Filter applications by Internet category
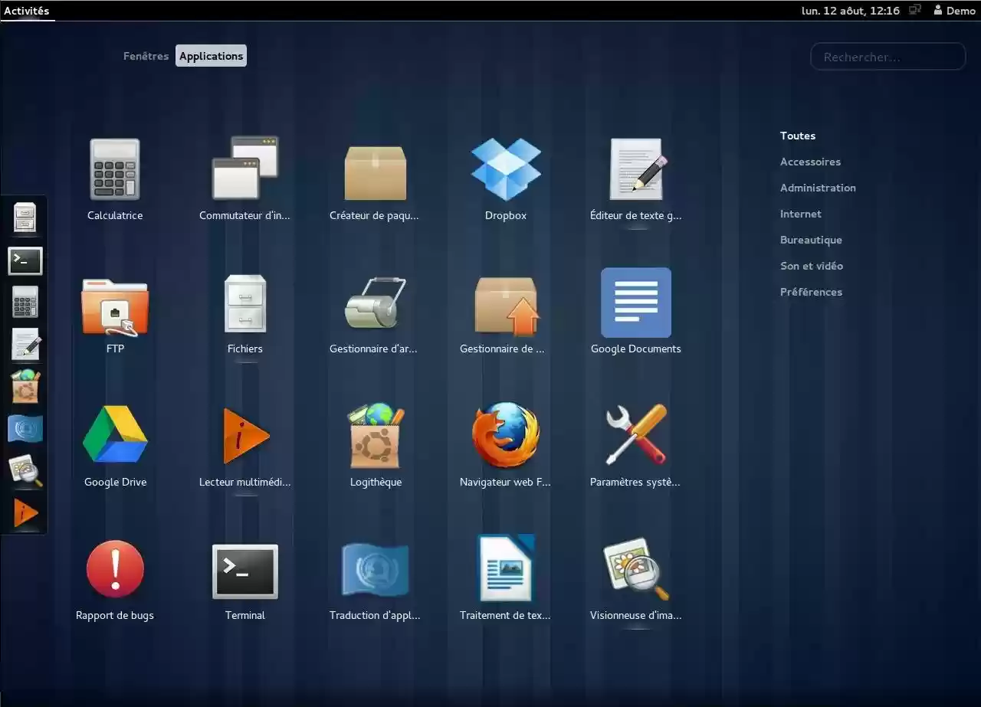The height and width of the screenshot is (707, 981). pyautogui.click(x=800, y=214)
